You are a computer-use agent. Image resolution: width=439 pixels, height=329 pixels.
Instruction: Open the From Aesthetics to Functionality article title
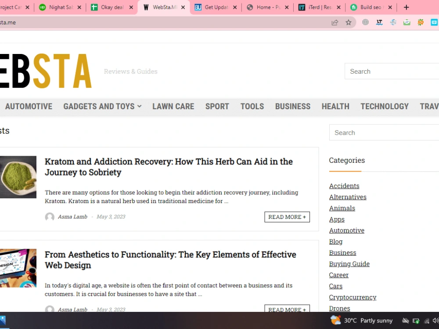(170, 260)
